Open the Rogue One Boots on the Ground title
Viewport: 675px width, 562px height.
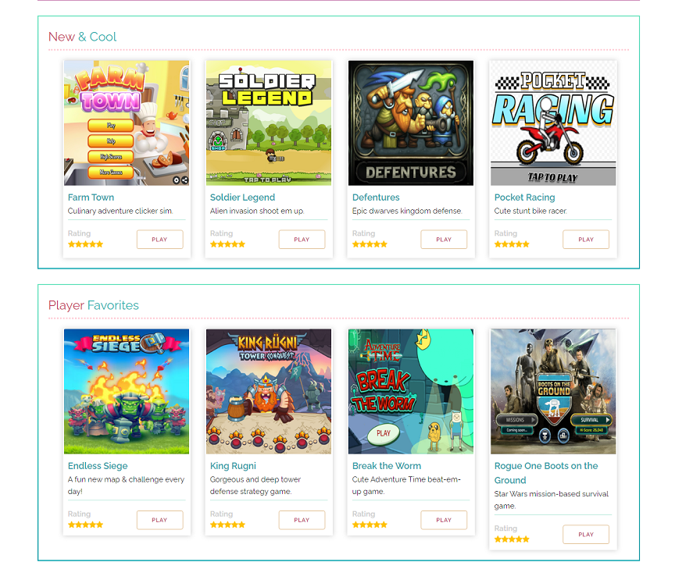pos(546,473)
